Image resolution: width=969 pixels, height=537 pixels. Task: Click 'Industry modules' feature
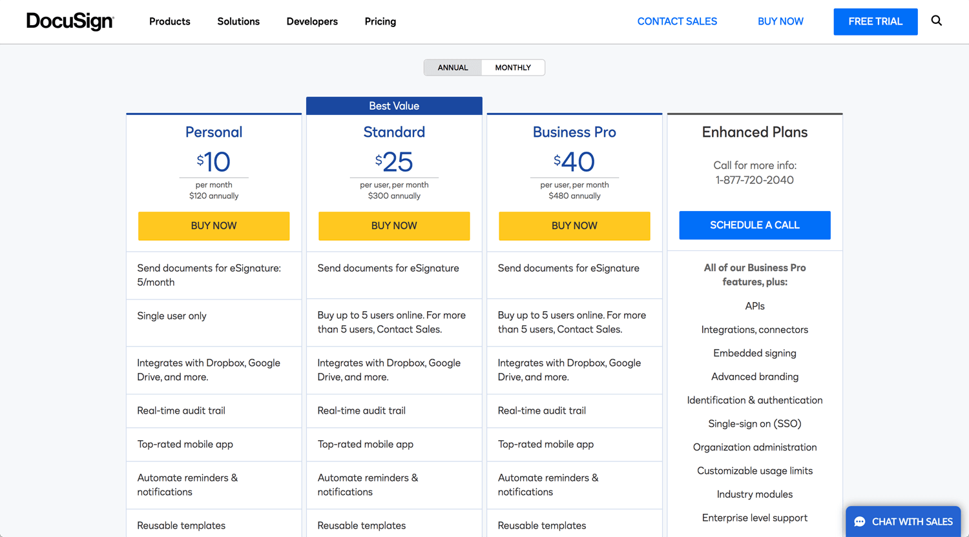click(x=755, y=494)
